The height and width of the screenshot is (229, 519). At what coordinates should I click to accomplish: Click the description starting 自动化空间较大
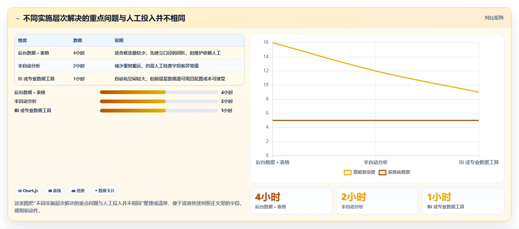click(170, 79)
